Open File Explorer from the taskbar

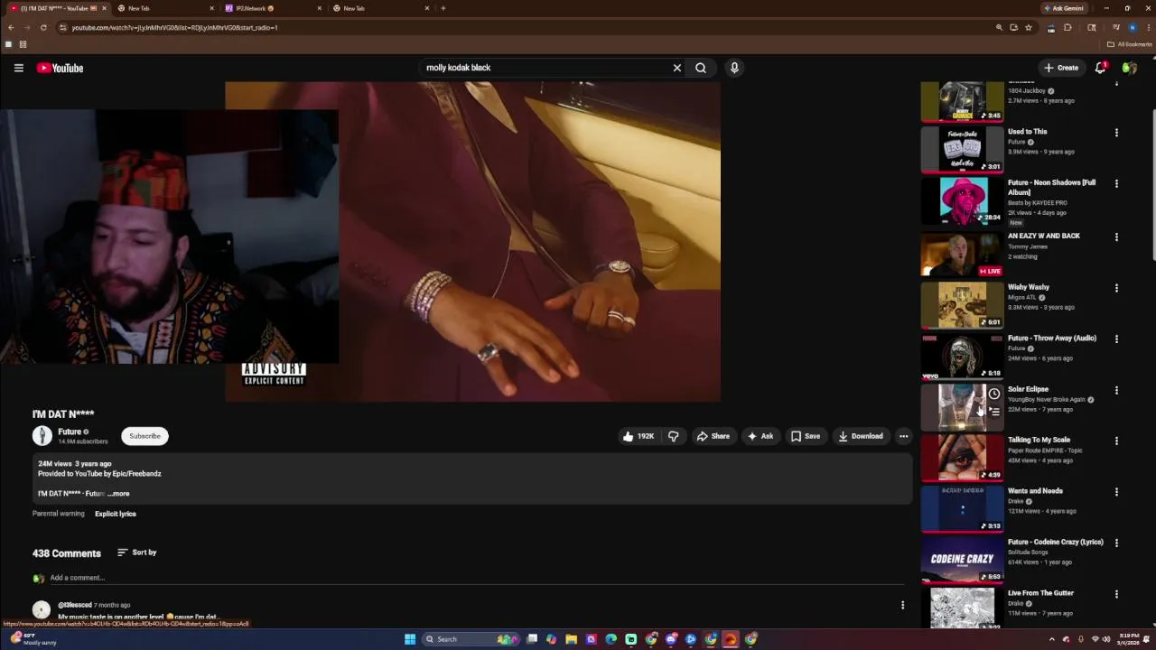tap(572, 639)
